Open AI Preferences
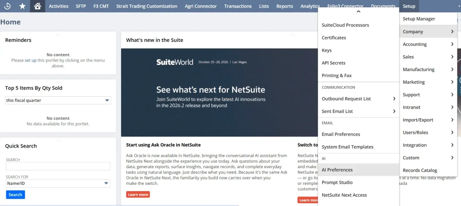 [x=358, y=170]
